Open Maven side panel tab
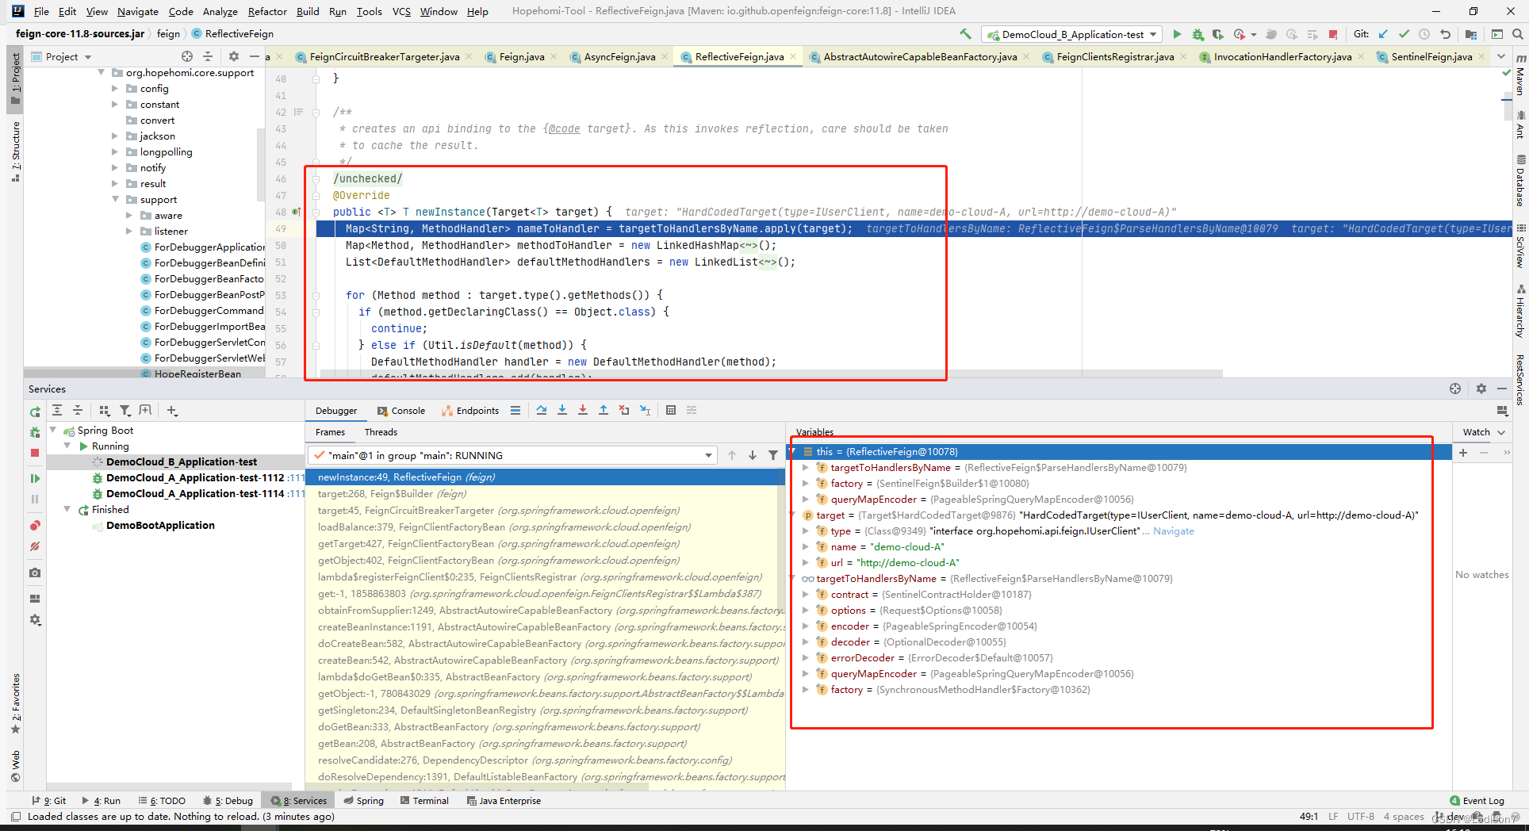Screen dimensions: 1529x831 pos(1520,75)
